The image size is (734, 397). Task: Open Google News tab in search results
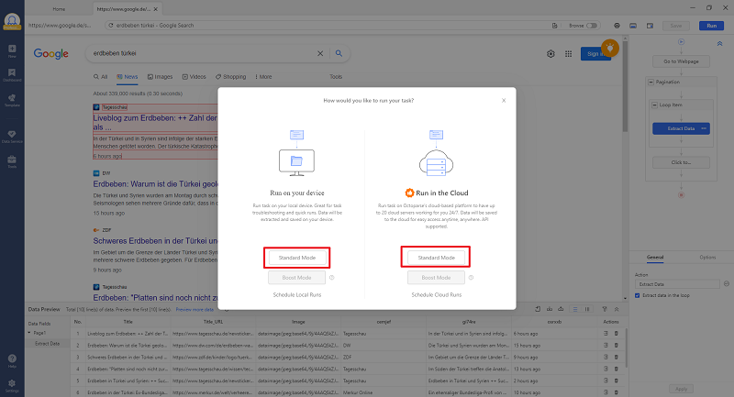128,77
